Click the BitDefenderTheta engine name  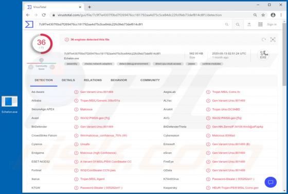point(175,127)
